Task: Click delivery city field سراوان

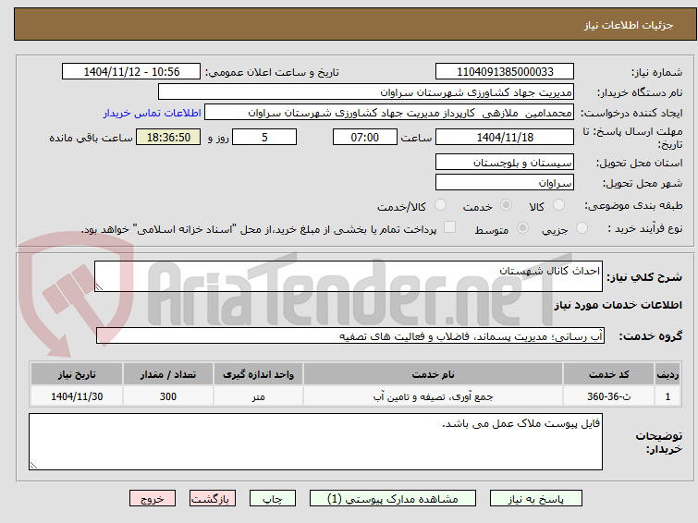Action: 505,182
